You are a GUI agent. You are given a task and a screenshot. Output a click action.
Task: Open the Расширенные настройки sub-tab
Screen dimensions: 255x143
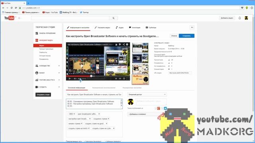[x=132, y=88]
